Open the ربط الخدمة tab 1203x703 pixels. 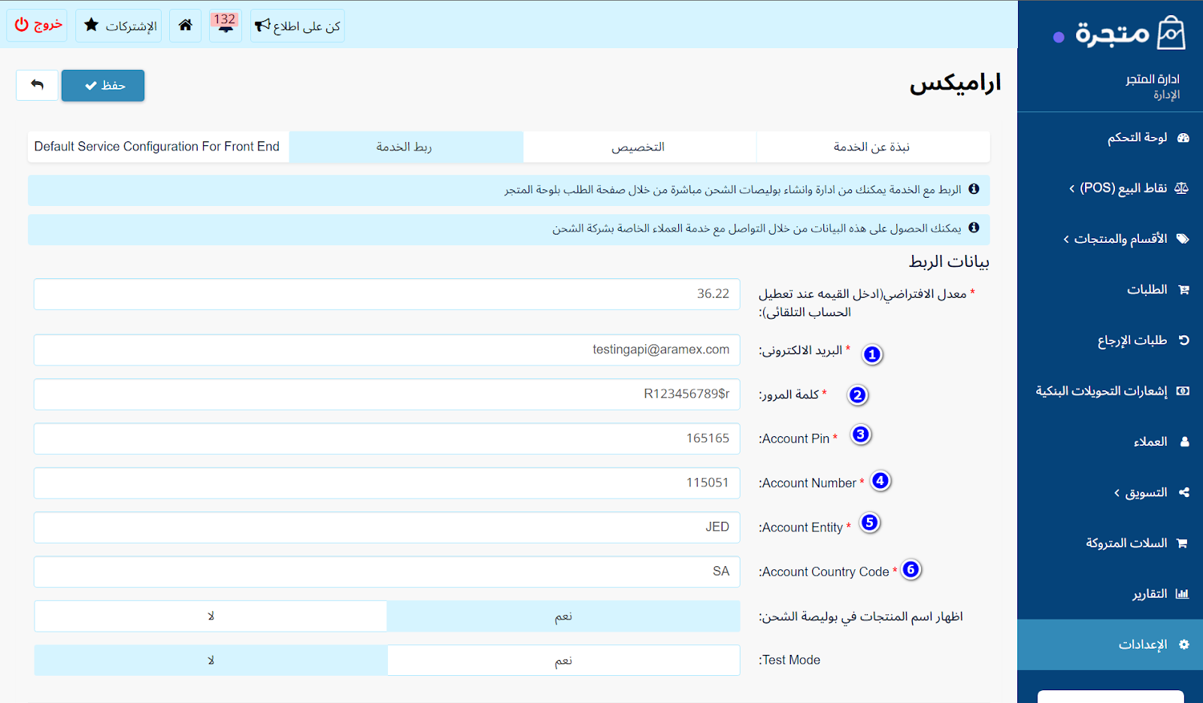[x=405, y=147]
